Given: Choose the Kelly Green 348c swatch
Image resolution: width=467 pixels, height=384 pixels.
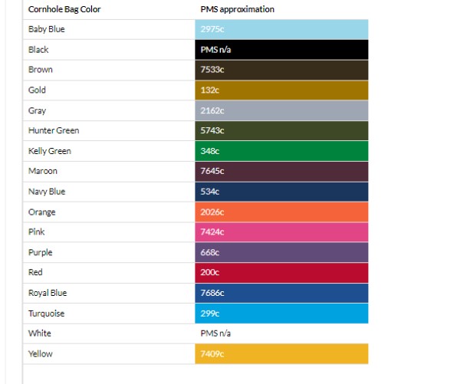Looking at the screenshot, I should coord(281,151).
